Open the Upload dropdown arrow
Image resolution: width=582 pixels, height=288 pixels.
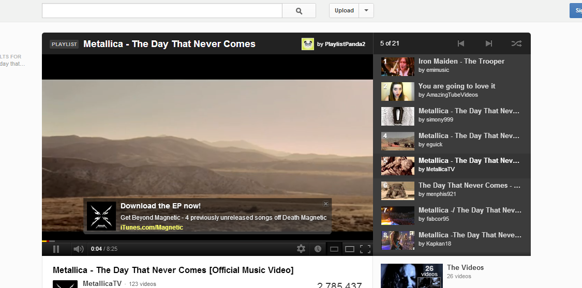[x=366, y=11]
